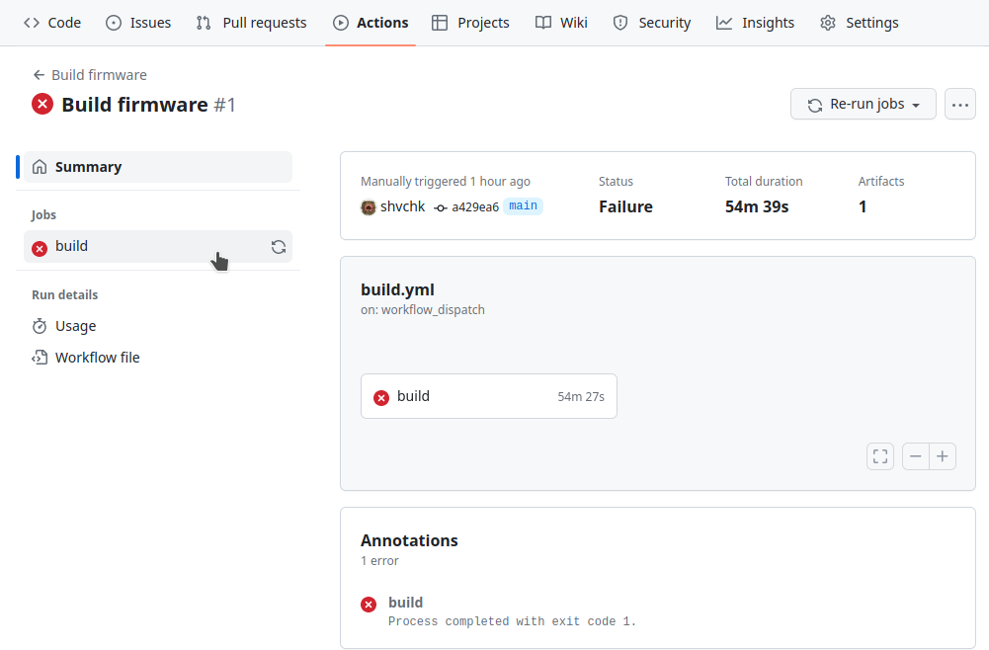The width and height of the screenshot is (989, 650).
Task: Open the Workflow file
Action: click(96, 357)
